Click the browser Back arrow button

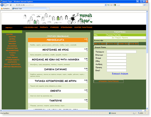point(2,5)
